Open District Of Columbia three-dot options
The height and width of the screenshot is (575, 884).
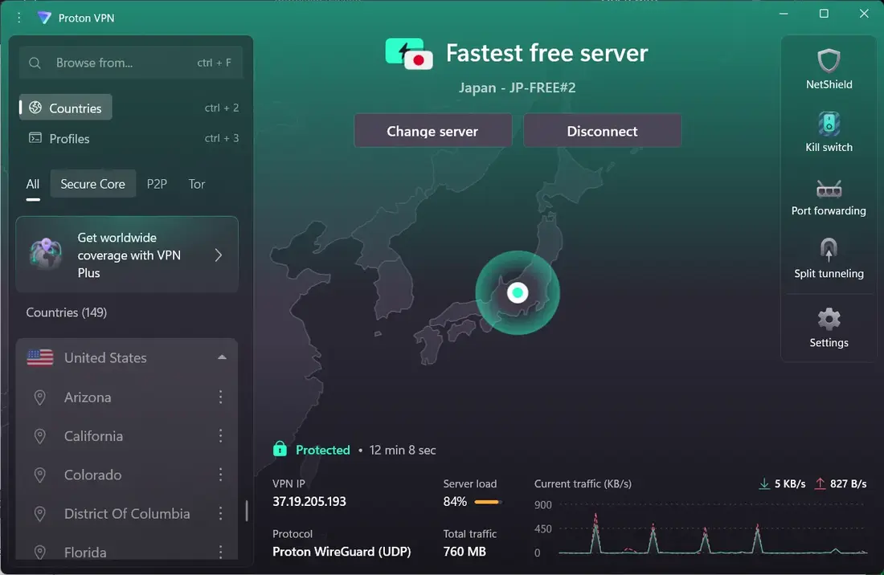pos(220,514)
